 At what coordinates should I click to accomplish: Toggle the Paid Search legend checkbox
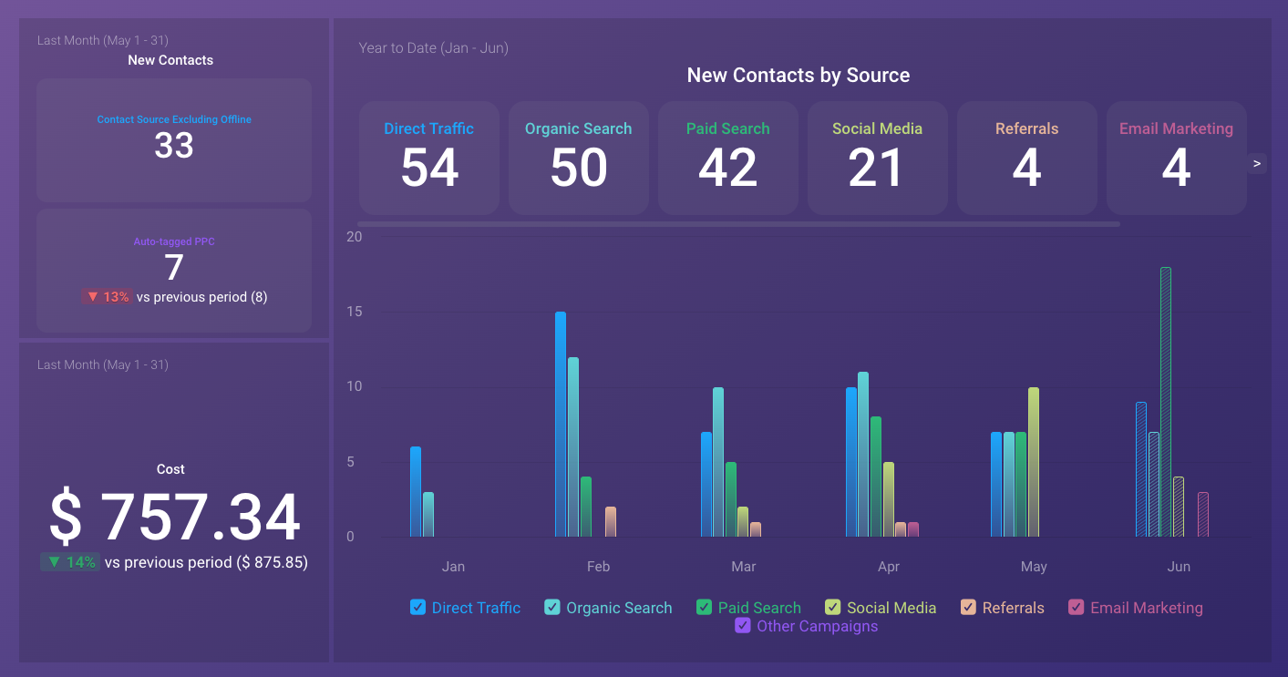pos(704,608)
